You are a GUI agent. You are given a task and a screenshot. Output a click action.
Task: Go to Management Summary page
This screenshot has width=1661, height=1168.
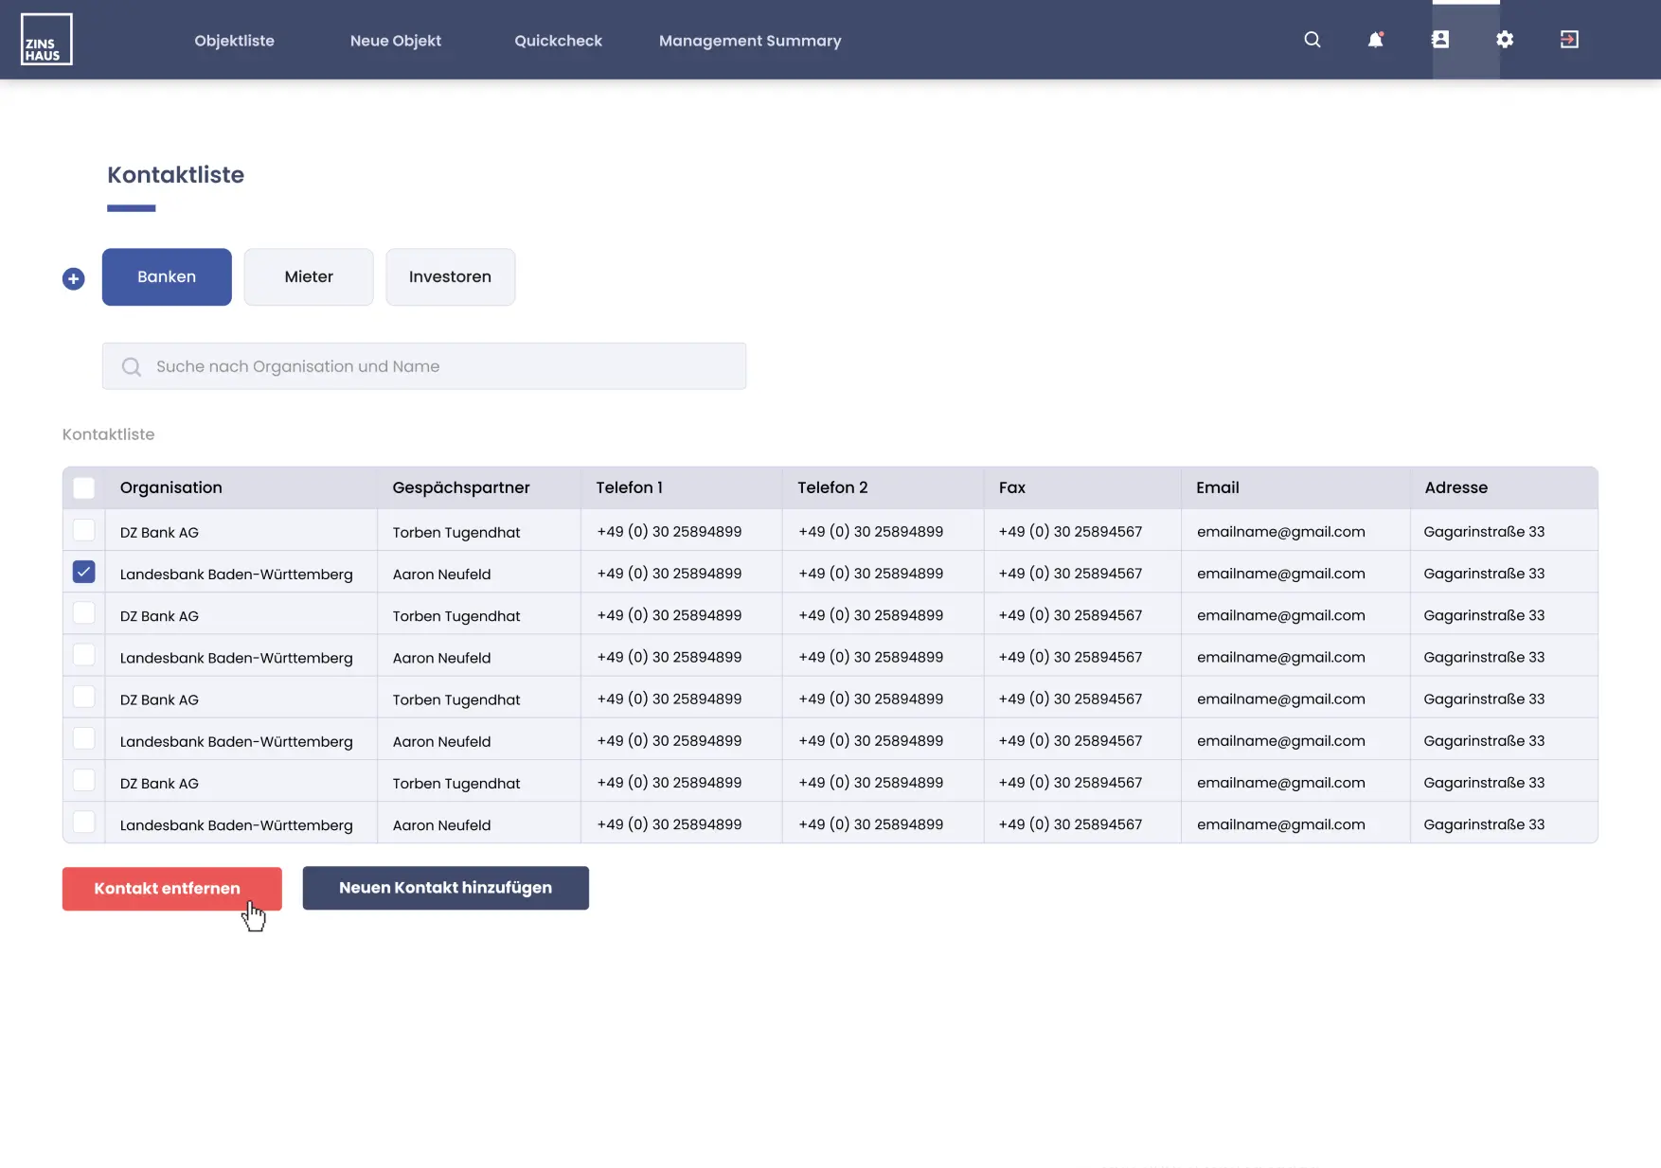[749, 41]
